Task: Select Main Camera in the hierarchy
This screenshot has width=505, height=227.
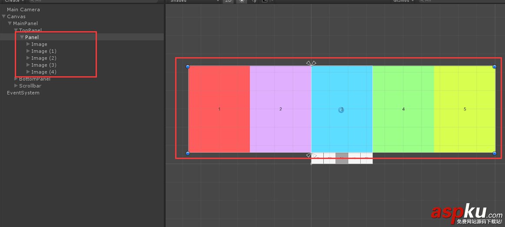Action: (x=23, y=10)
